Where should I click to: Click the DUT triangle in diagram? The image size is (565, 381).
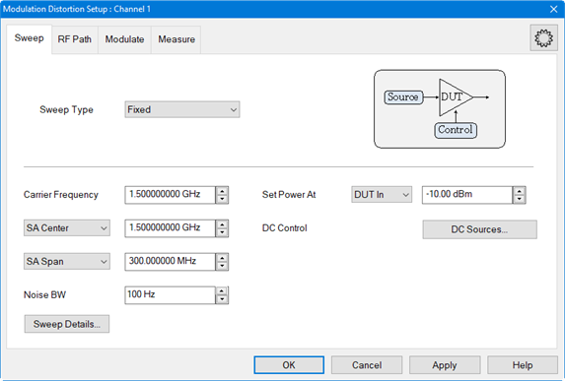coord(456,97)
